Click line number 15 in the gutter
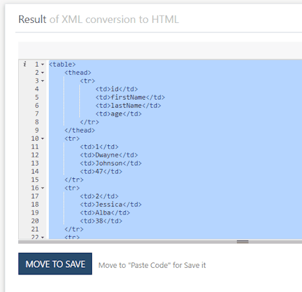Screen dimensions: 302x292 (35, 180)
